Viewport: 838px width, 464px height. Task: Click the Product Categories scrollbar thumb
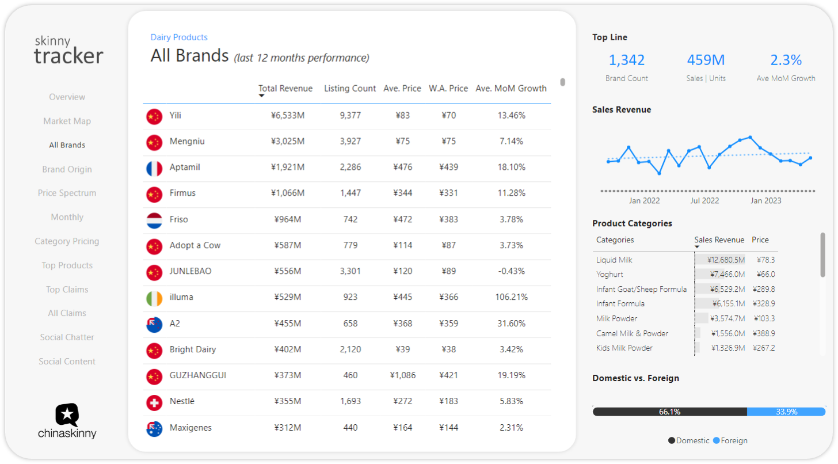tap(823, 255)
